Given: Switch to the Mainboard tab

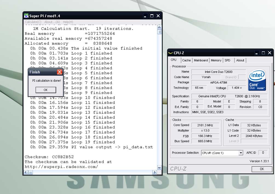Looking at the screenshot, I should pos(201,60).
